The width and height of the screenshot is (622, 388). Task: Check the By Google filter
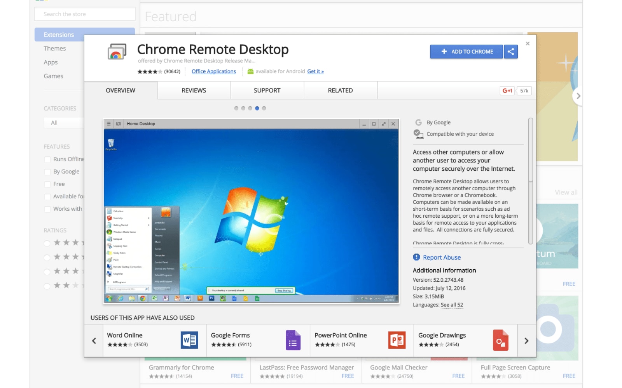(47, 171)
